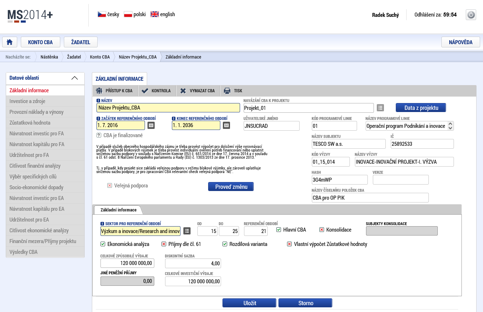This screenshot has height=312, width=483.
Task: Open Návratnost investic pro EA
Action: 45,198
